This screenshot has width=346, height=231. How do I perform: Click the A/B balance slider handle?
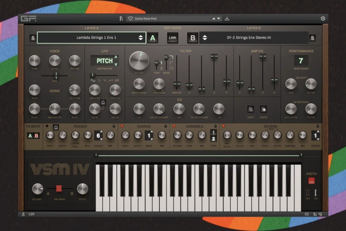[59, 188]
